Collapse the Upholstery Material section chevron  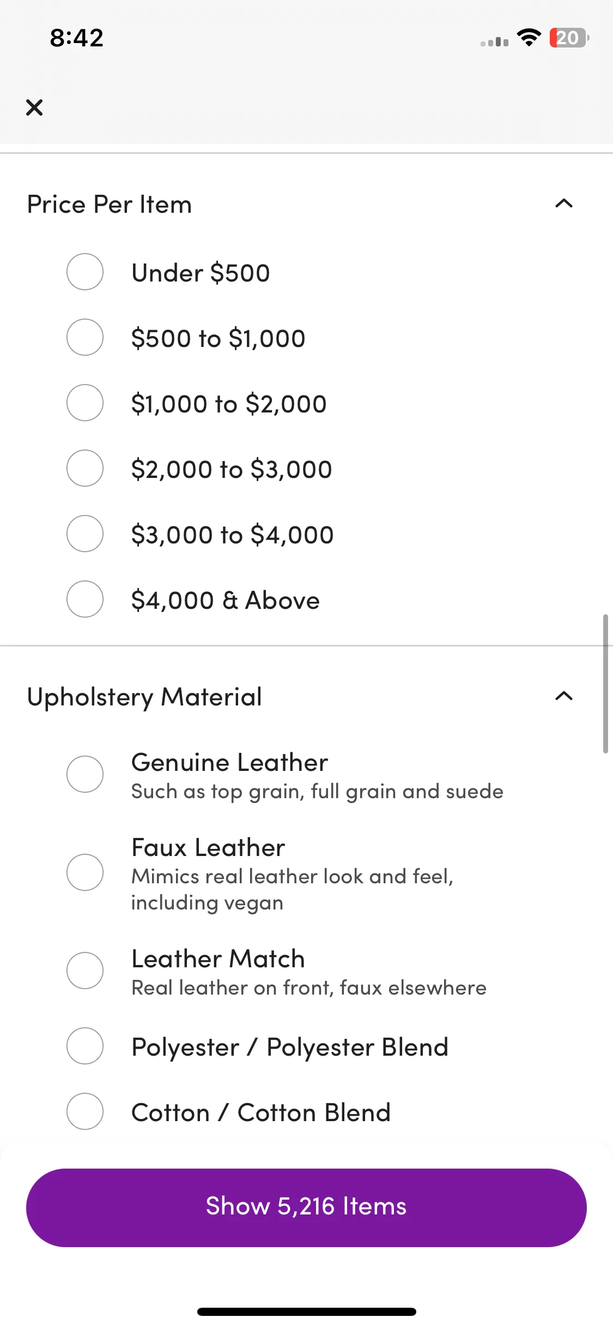click(x=564, y=696)
